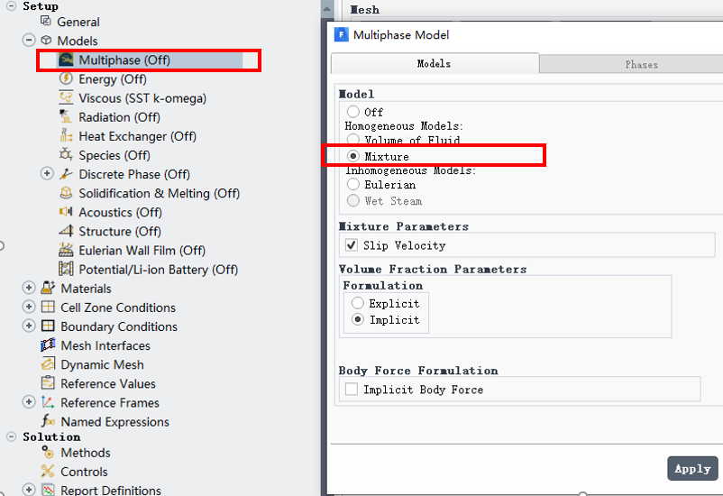Click the Materials flask icon
The width and height of the screenshot is (723, 496).
click(48, 288)
